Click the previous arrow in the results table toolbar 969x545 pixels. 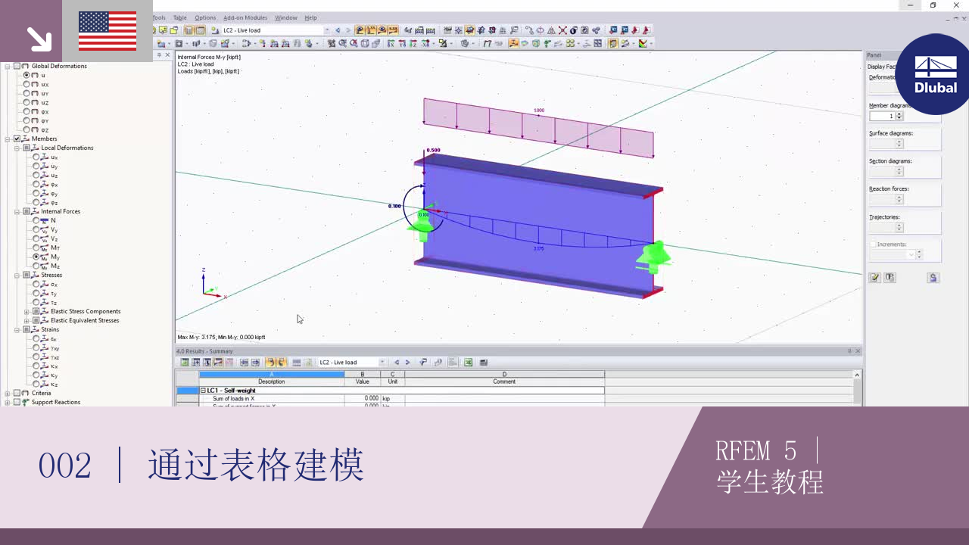(397, 363)
